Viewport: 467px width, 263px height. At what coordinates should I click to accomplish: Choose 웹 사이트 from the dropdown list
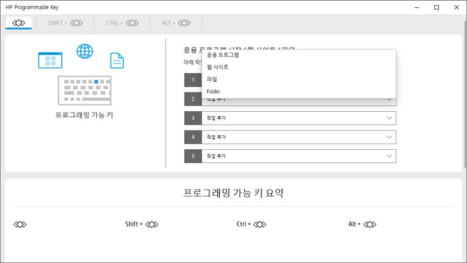(x=299, y=67)
